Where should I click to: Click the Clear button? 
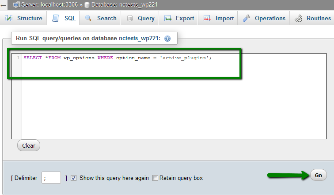point(29,145)
